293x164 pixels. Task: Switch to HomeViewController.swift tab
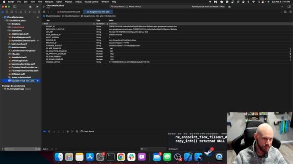(68, 12)
